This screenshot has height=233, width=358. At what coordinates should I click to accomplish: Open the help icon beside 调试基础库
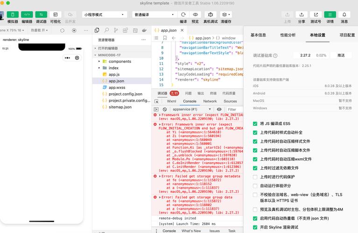pos(275,55)
